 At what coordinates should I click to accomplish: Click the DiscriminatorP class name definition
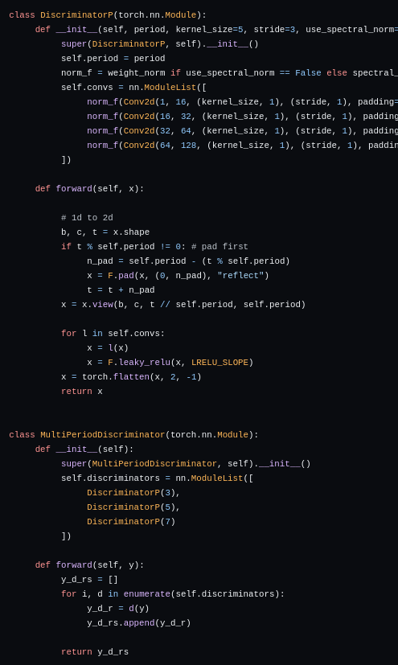[76, 15]
